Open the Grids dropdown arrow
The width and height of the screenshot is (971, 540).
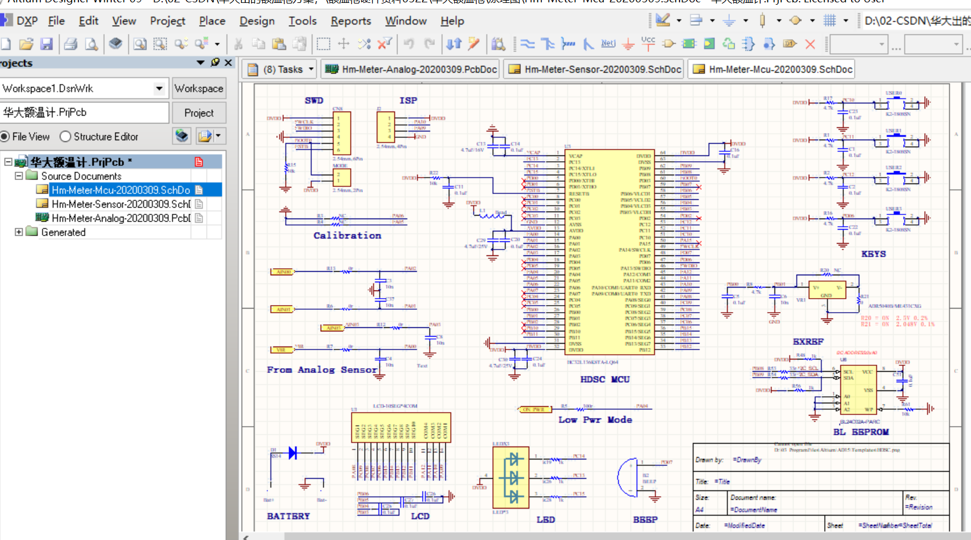846,20
